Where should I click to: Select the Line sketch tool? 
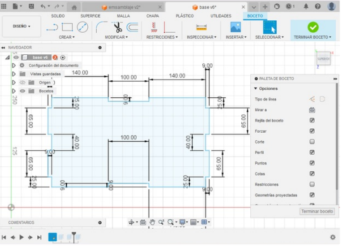coord(52,27)
